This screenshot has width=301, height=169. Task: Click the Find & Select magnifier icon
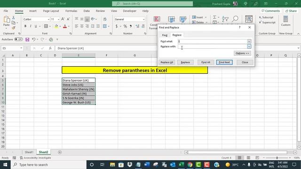(x=235, y=19)
